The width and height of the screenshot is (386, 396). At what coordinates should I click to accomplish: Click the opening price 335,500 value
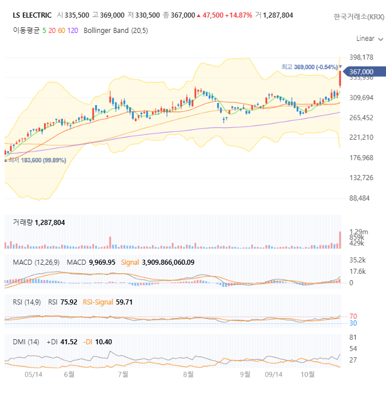pyautogui.click(x=77, y=15)
